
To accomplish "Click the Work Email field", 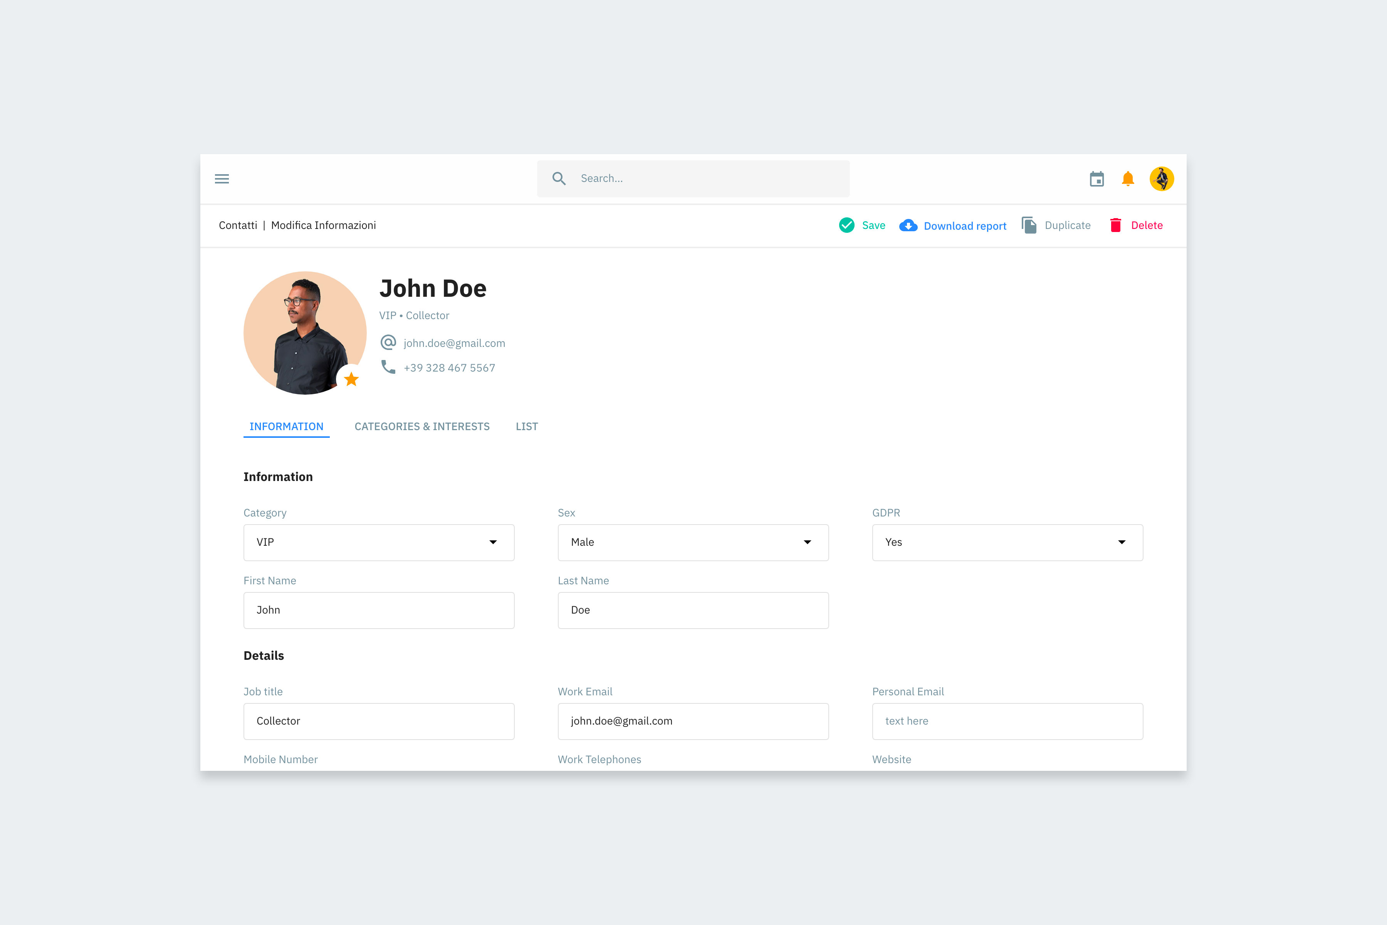I will pos(693,721).
